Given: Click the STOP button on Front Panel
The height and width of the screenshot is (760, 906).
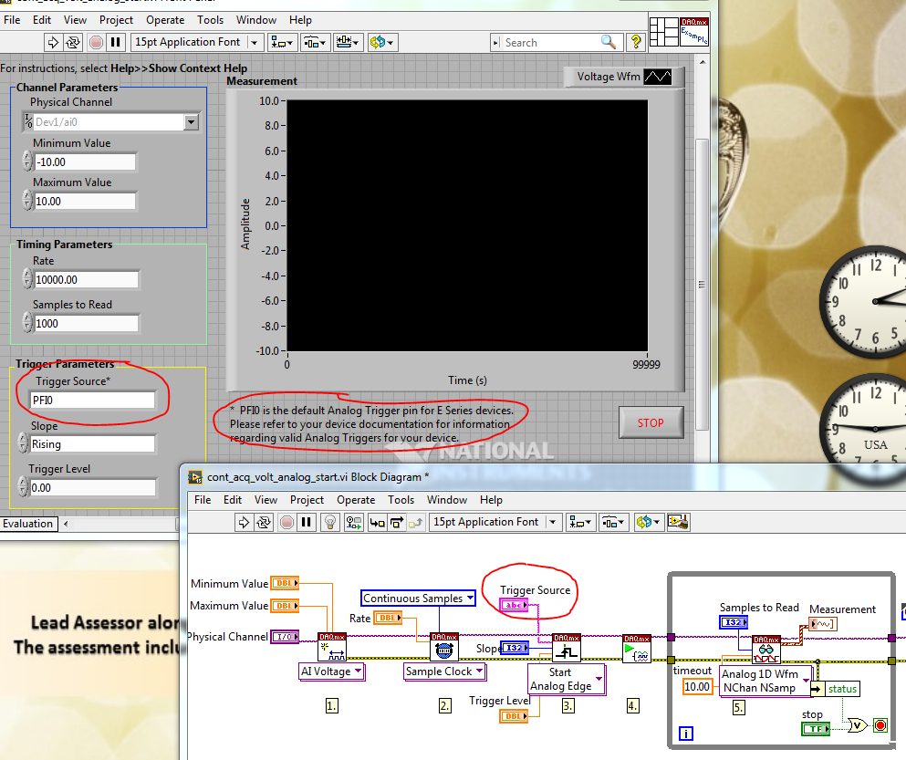Looking at the screenshot, I should tap(651, 423).
